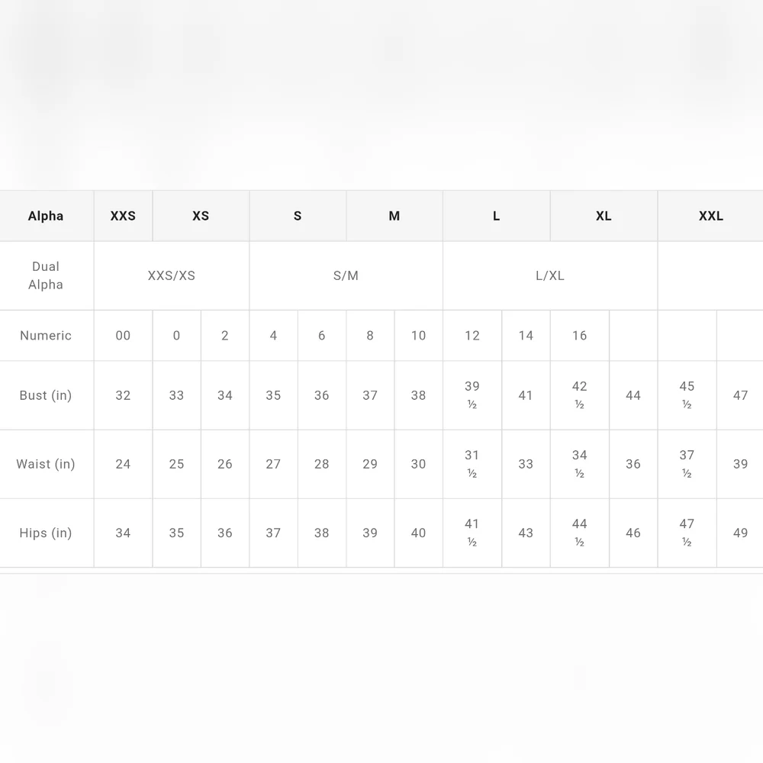This screenshot has height=763, width=763.
Task: Click the Bust (in) row label
Action: (46, 395)
